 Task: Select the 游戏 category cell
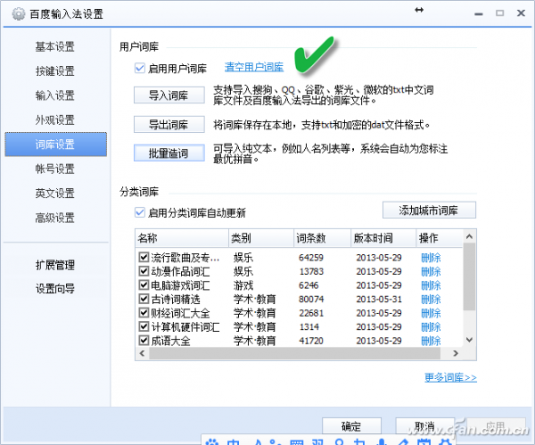tap(243, 285)
